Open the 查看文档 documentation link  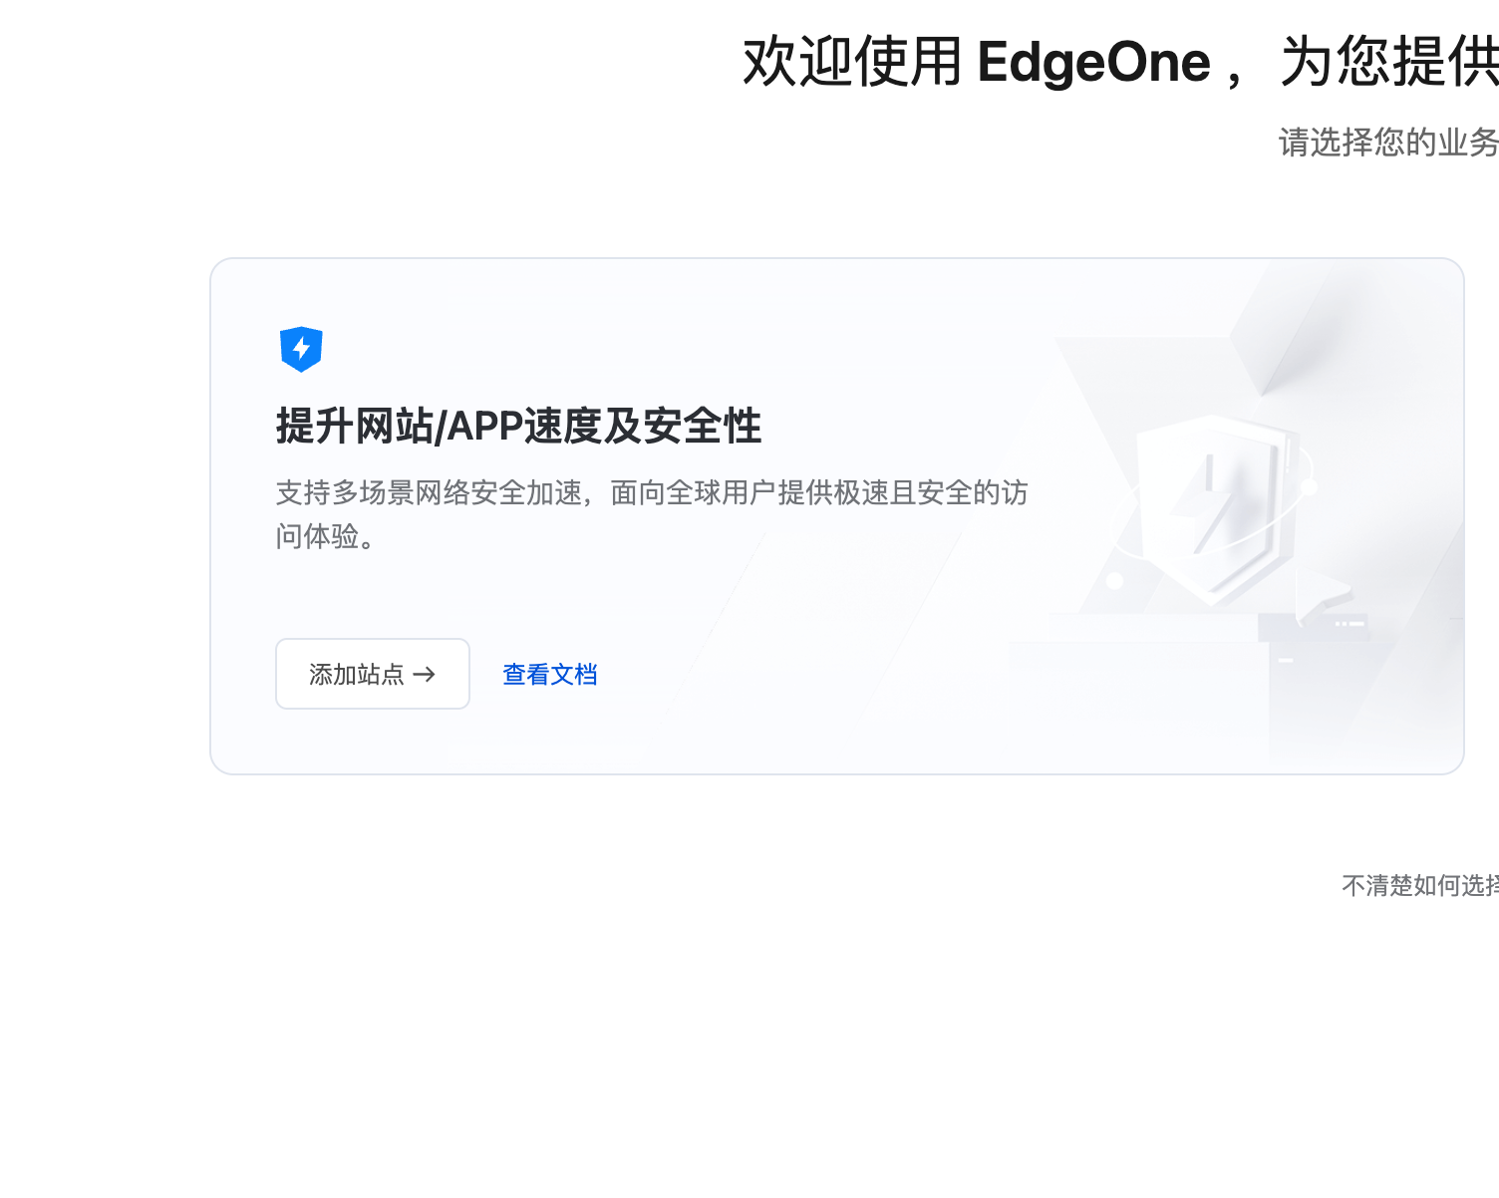(550, 675)
